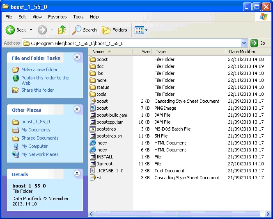Screen dimensions: 273x219
Task: Select the rst style sheet file icon
Action: click(x=93, y=178)
